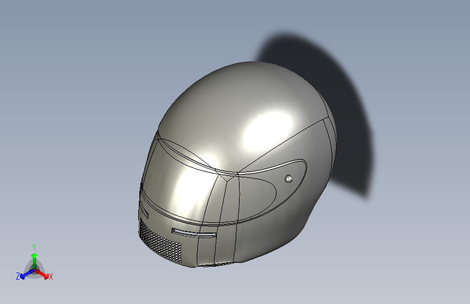
Task: Select the small round visor pivot screw
Action: click(x=288, y=179)
